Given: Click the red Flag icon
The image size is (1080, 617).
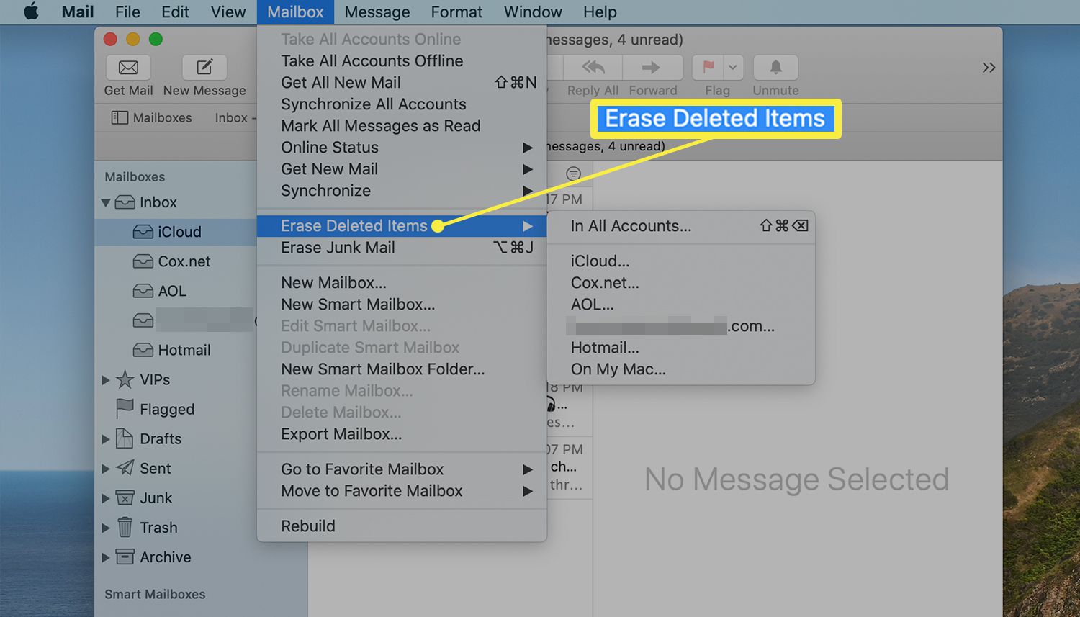Looking at the screenshot, I should coord(708,68).
